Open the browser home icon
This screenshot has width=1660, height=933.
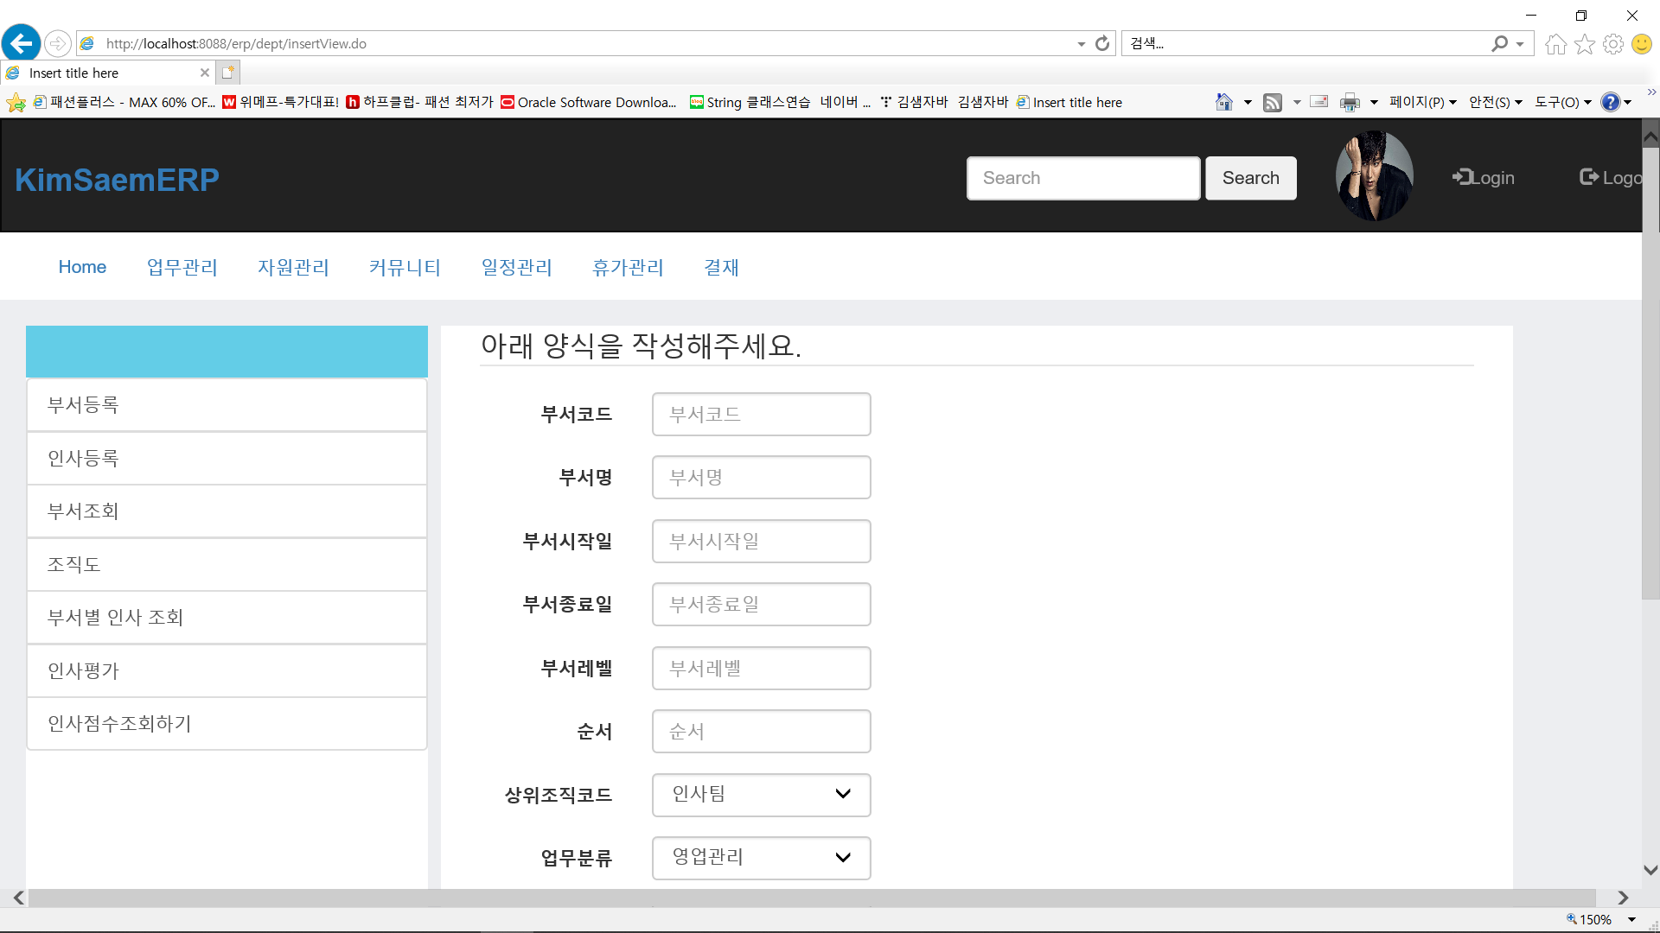(1555, 44)
